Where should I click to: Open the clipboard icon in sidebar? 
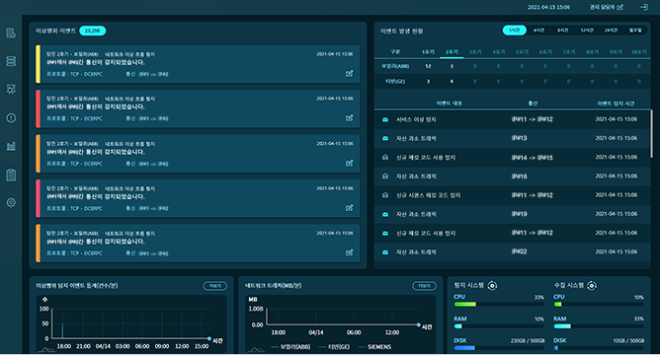(11, 175)
